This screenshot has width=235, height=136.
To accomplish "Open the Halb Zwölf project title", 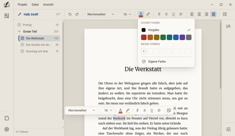I will (x=31, y=14).
